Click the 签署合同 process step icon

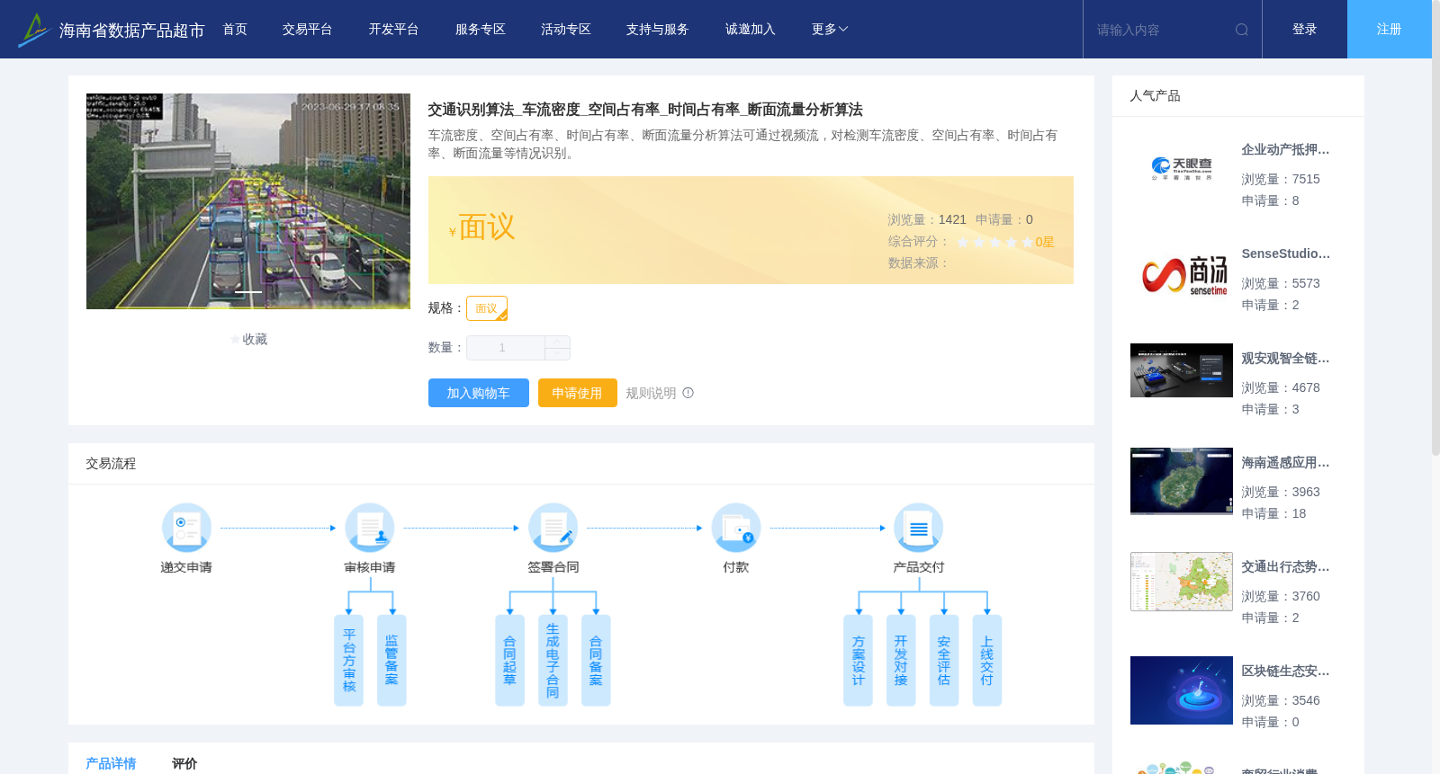[x=553, y=528]
